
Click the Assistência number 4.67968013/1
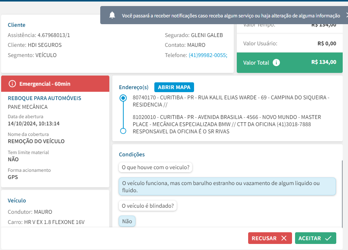(x=54, y=35)
